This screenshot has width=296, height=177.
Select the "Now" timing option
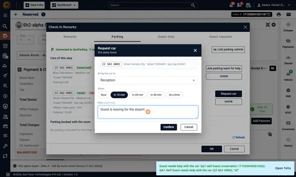click(104, 95)
